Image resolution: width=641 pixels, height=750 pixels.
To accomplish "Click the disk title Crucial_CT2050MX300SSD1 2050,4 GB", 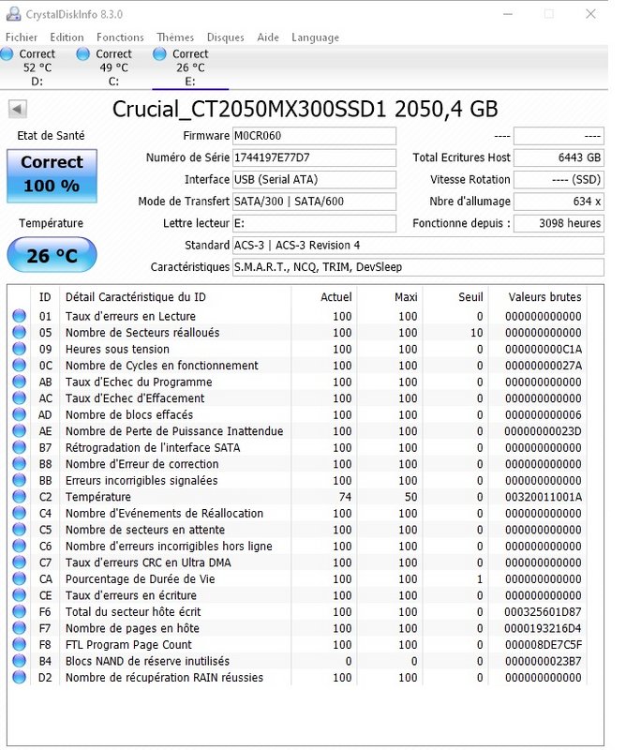I will point(305,109).
